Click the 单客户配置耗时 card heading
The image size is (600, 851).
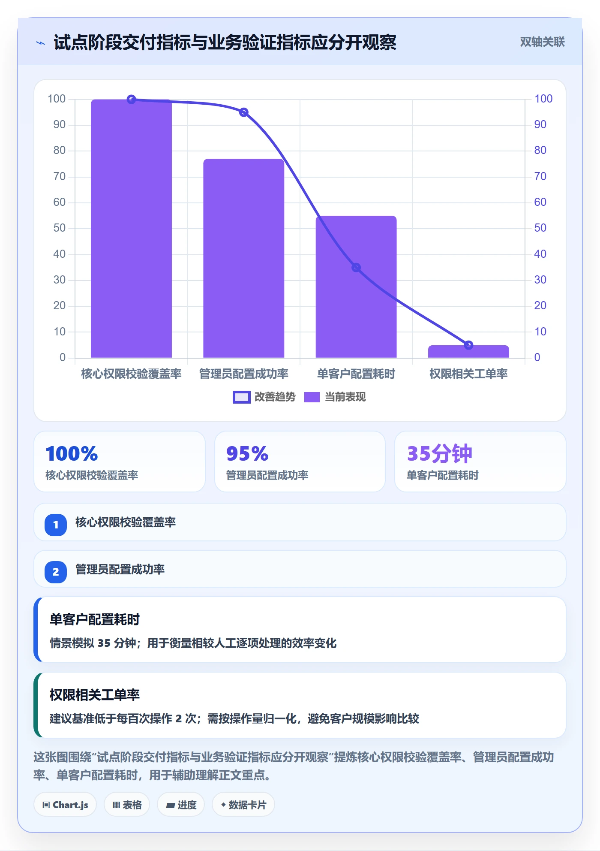(x=95, y=619)
